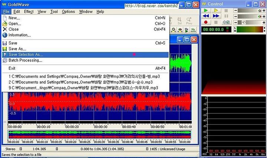This screenshot has height=158, width=267.
Task: Click the Prev zoom toolbar icon
Action: [189, 21]
